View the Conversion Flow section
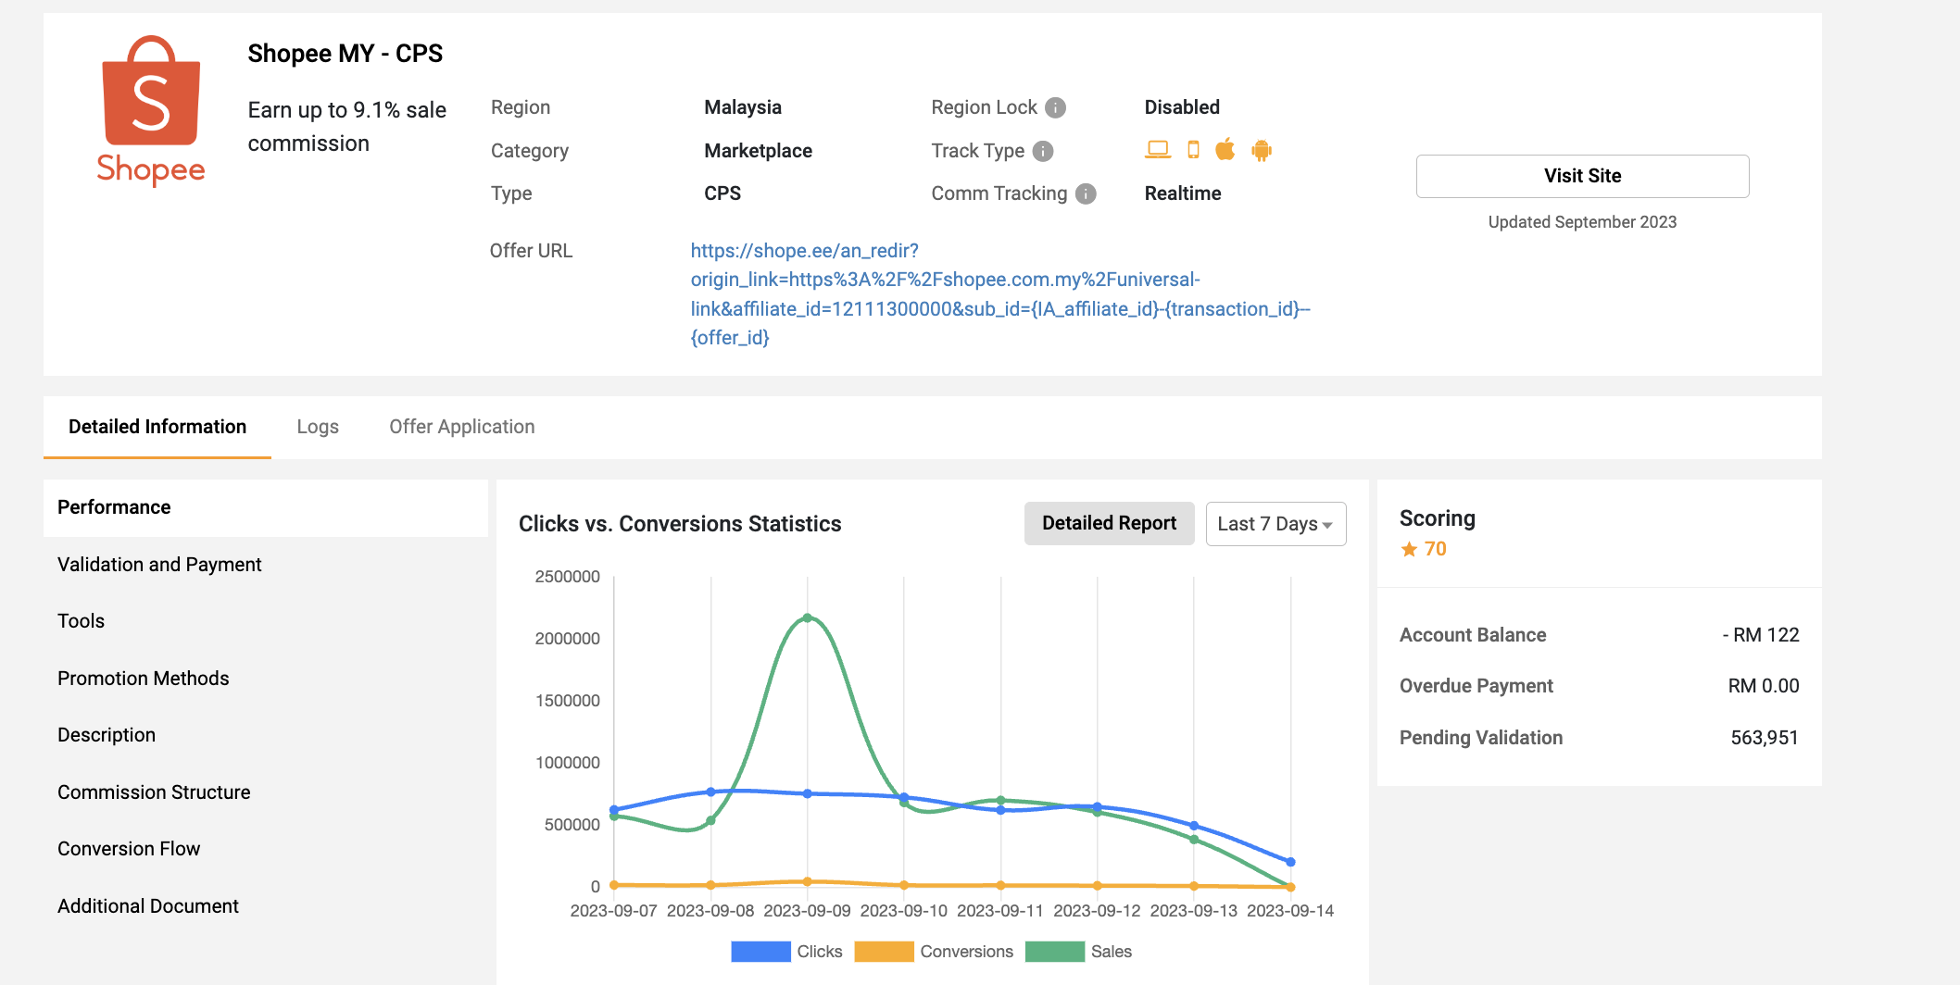The width and height of the screenshot is (1960, 985). pos(266,849)
